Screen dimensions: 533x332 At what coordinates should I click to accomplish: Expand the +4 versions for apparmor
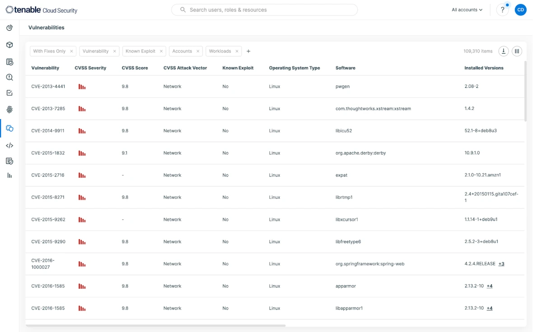click(x=490, y=286)
